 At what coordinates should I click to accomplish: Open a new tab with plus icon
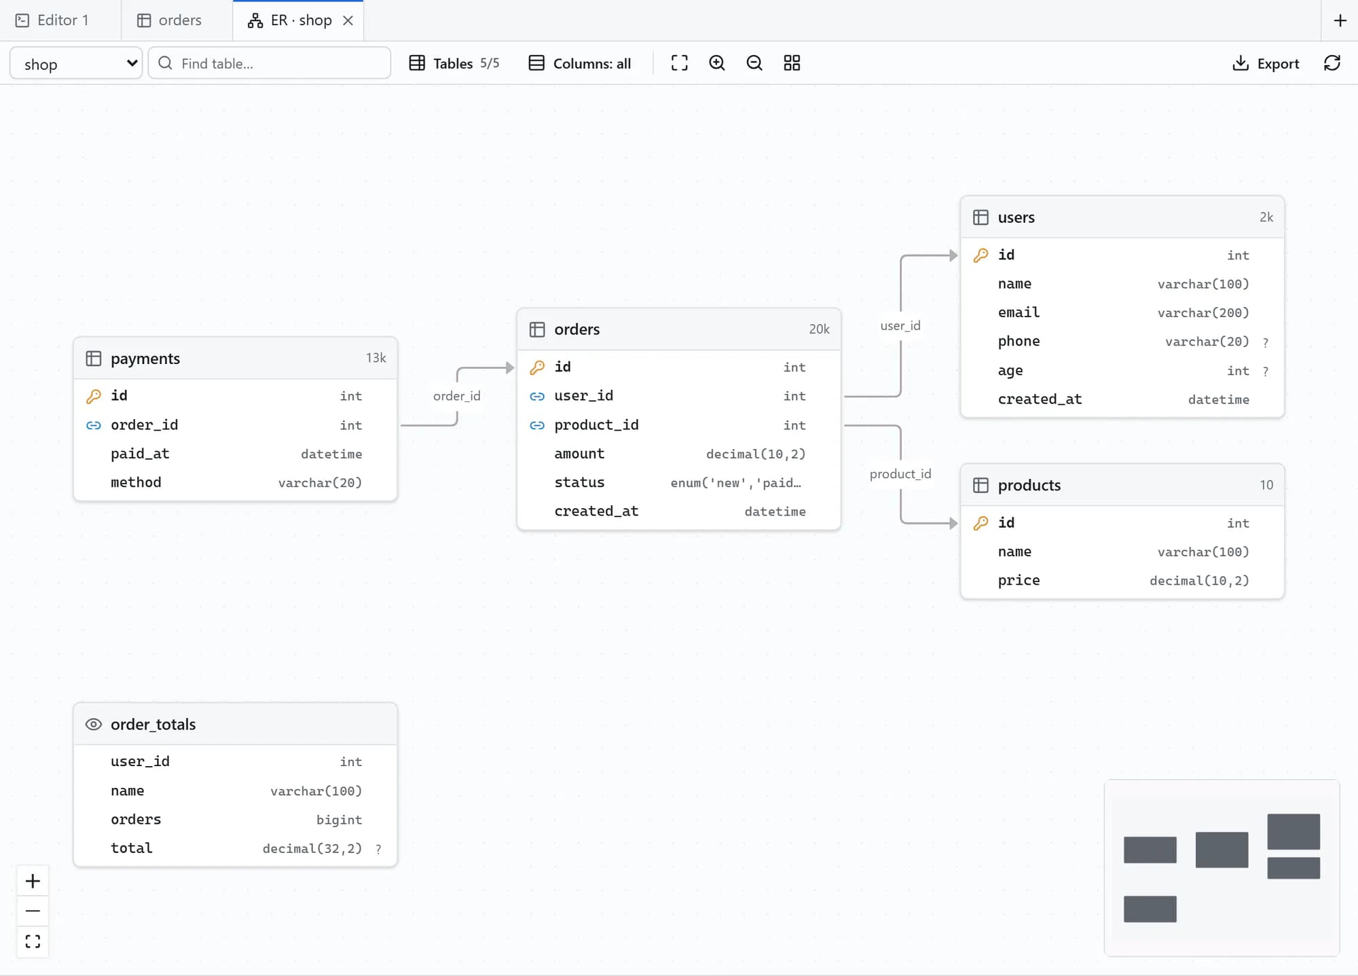point(1340,20)
